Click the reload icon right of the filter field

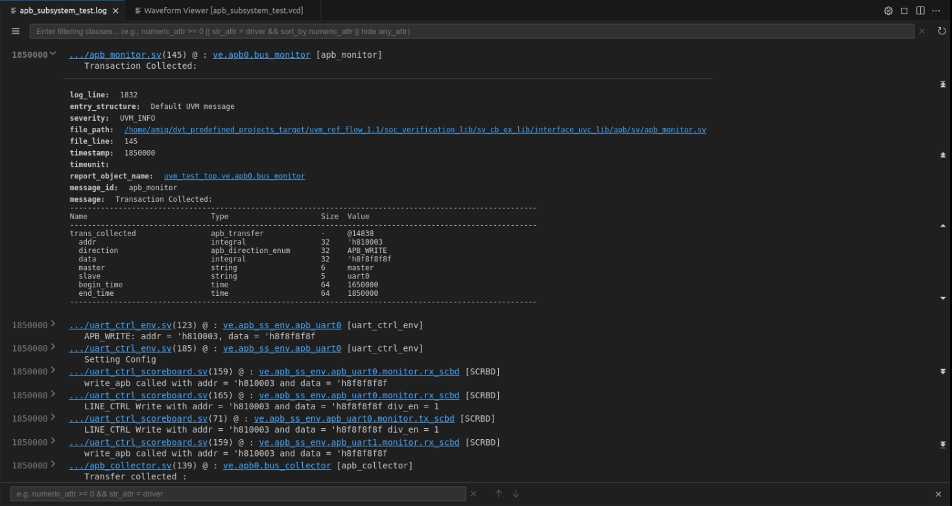coord(942,30)
